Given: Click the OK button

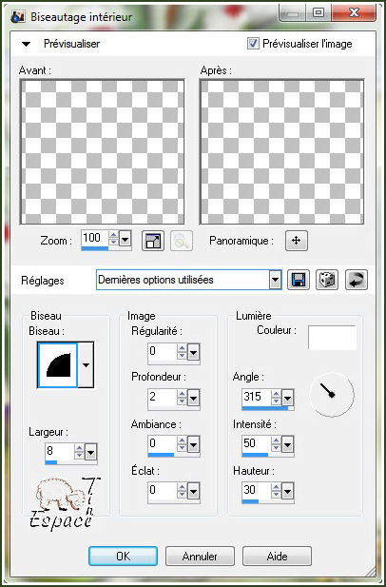Looking at the screenshot, I should point(123,557).
